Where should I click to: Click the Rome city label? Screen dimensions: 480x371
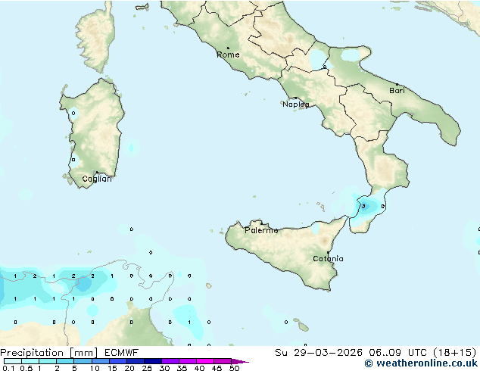coord(228,55)
